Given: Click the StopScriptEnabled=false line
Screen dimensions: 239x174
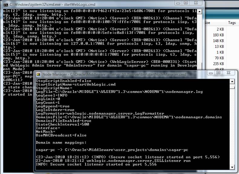Looking at the screenshot, I should [x=64, y=81].
